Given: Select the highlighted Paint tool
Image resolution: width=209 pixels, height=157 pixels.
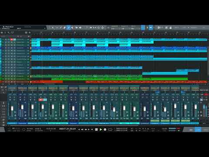Looking at the screenshot, I should point(68,27).
